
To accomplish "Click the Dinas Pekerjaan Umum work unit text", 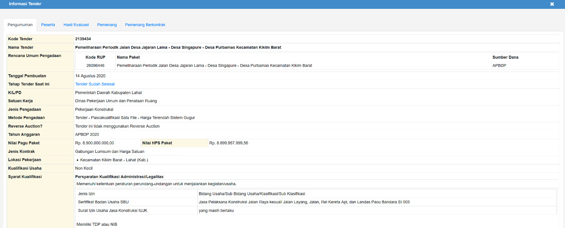I will coord(116,101).
